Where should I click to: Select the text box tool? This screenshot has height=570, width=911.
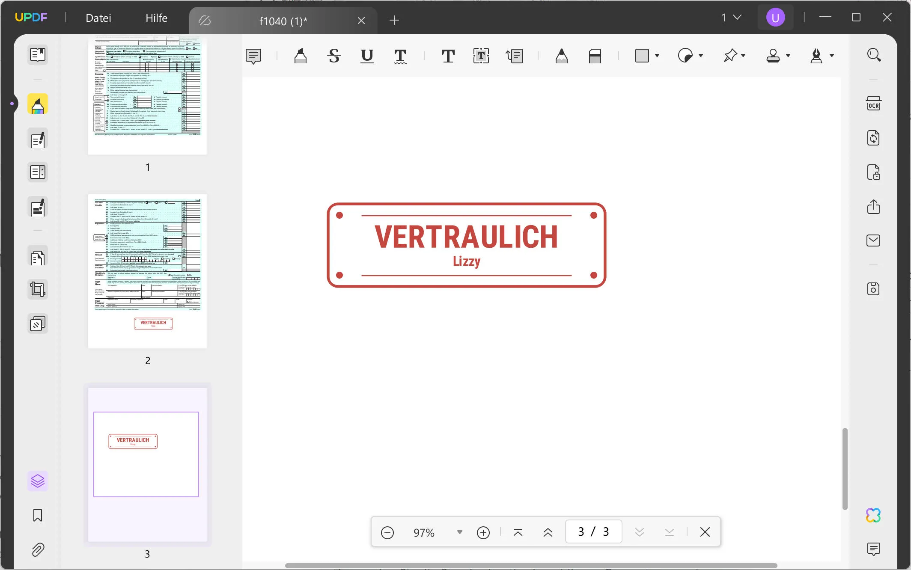481,56
